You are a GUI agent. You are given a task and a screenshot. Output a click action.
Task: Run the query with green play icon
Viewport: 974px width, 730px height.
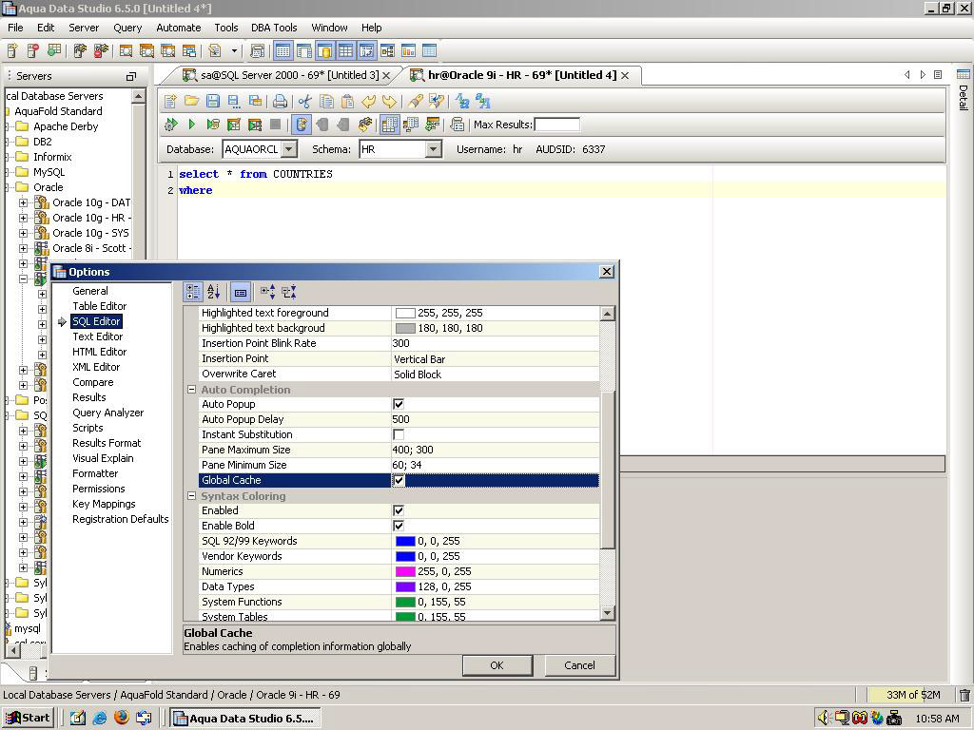click(x=192, y=125)
